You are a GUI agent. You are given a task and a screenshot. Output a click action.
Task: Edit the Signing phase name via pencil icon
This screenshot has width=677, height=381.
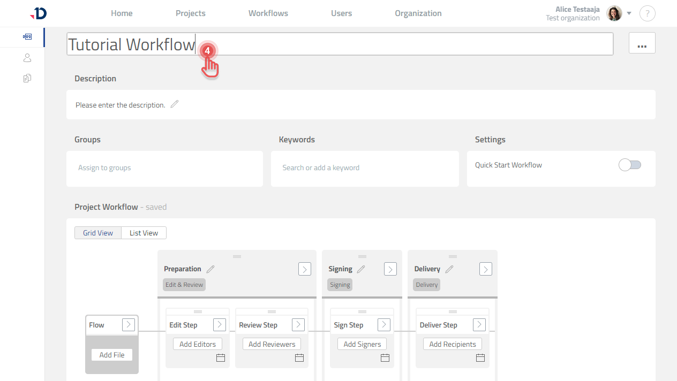(x=362, y=269)
